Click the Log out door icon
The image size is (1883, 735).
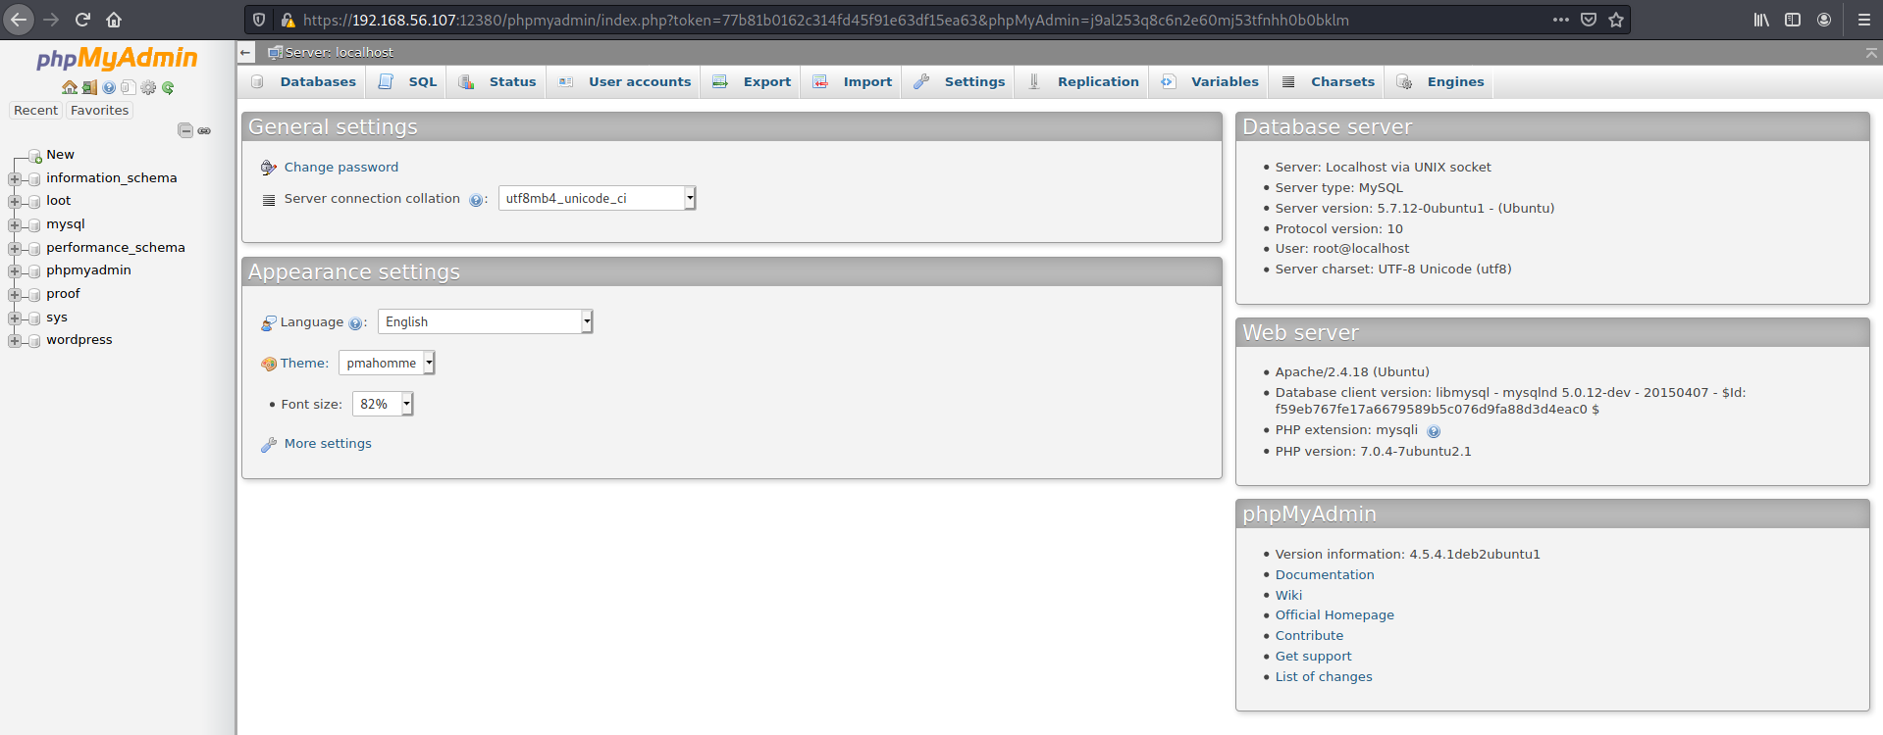pyautogui.click(x=89, y=88)
